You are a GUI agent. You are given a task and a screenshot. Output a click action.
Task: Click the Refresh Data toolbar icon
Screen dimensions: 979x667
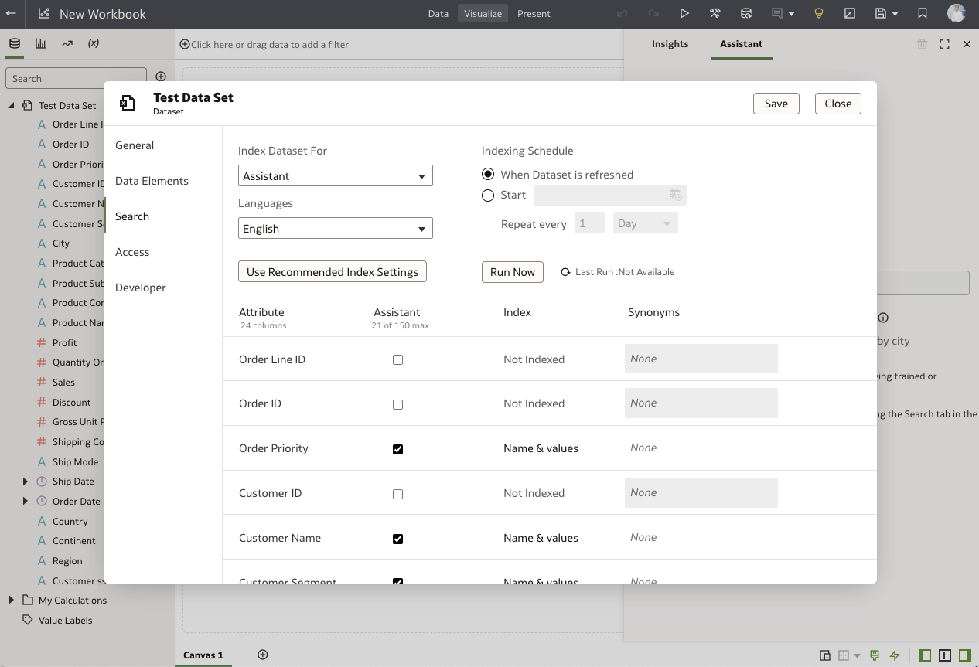[746, 13]
